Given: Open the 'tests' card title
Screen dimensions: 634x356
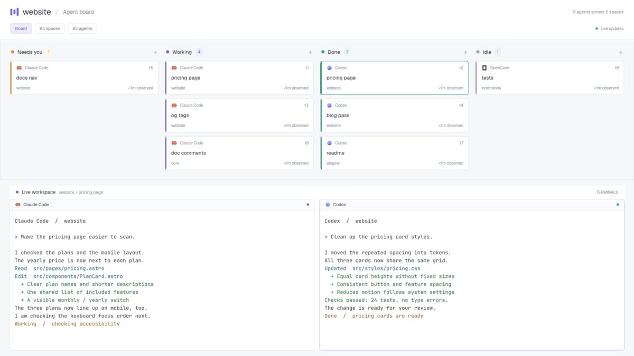Looking at the screenshot, I should pyautogui.click(x=487, y=78).
